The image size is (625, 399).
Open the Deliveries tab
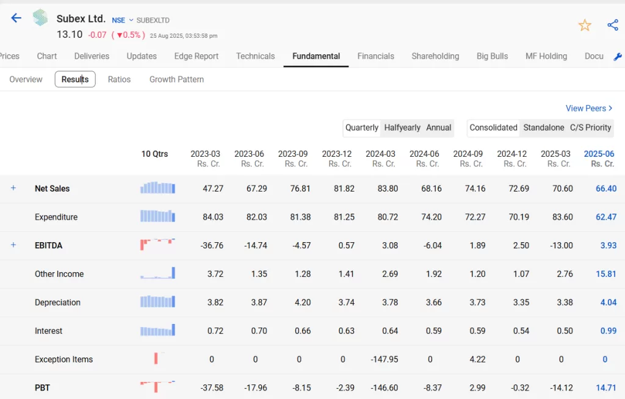tap(92, 56)
